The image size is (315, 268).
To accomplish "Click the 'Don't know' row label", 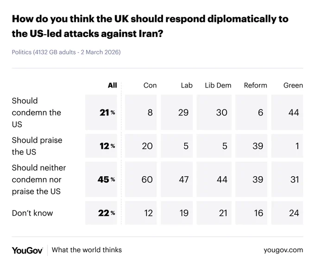I will [x=32, y=213].
